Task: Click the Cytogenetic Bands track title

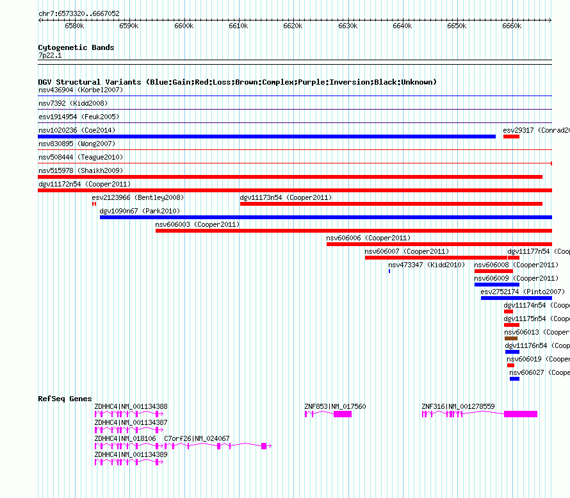Action: 76,47
